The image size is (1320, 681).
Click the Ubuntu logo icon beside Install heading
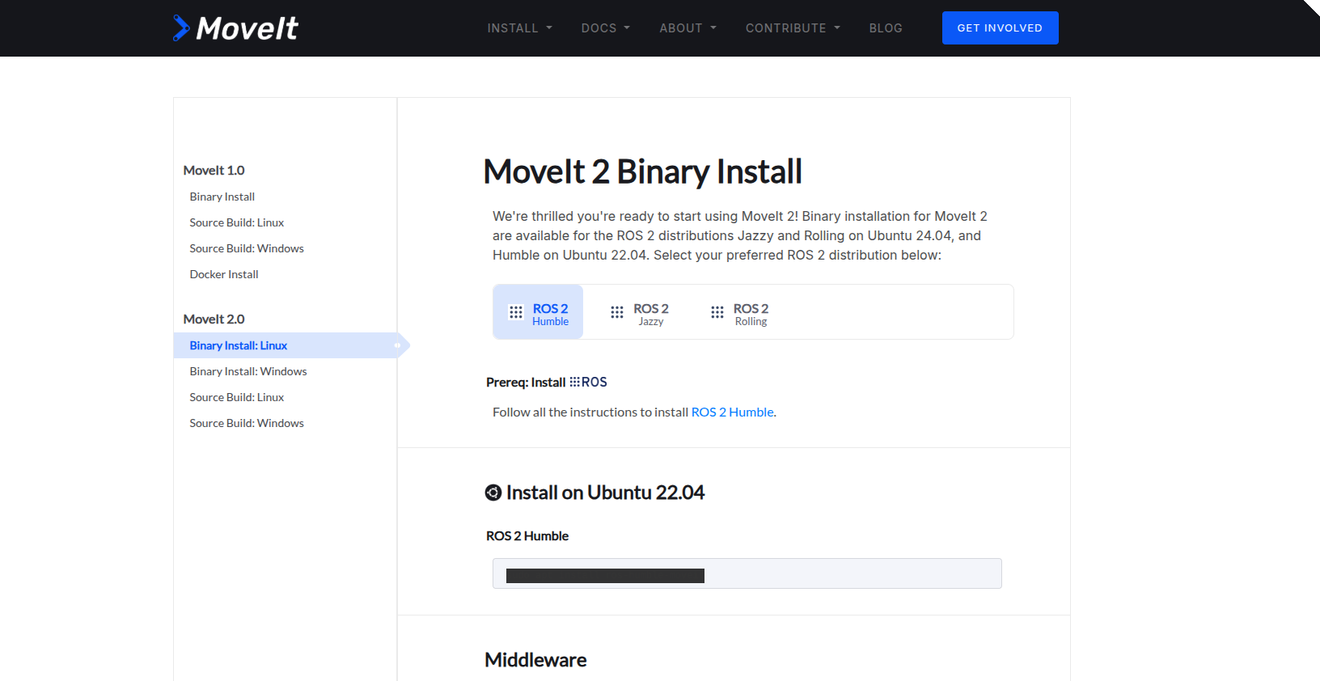493,493
